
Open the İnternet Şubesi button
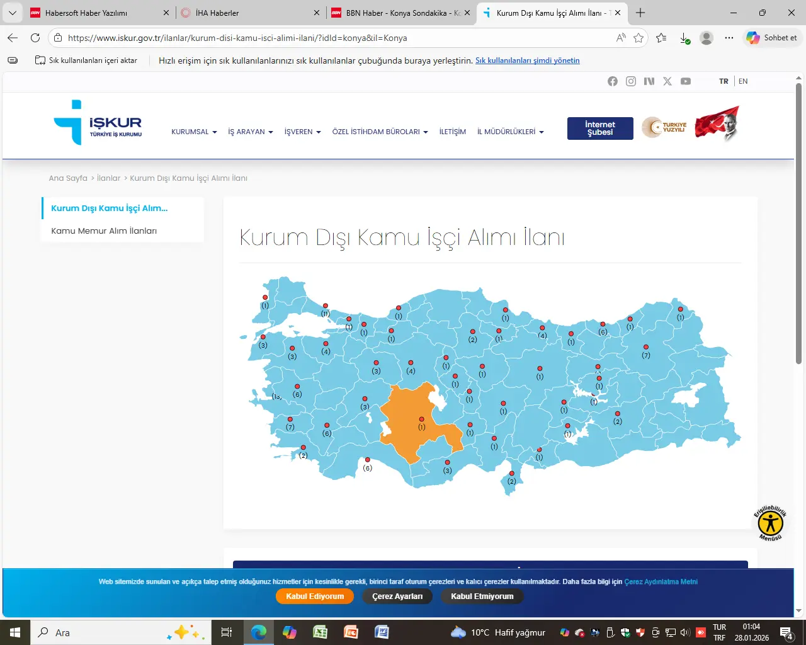click(x=600, y=128)
